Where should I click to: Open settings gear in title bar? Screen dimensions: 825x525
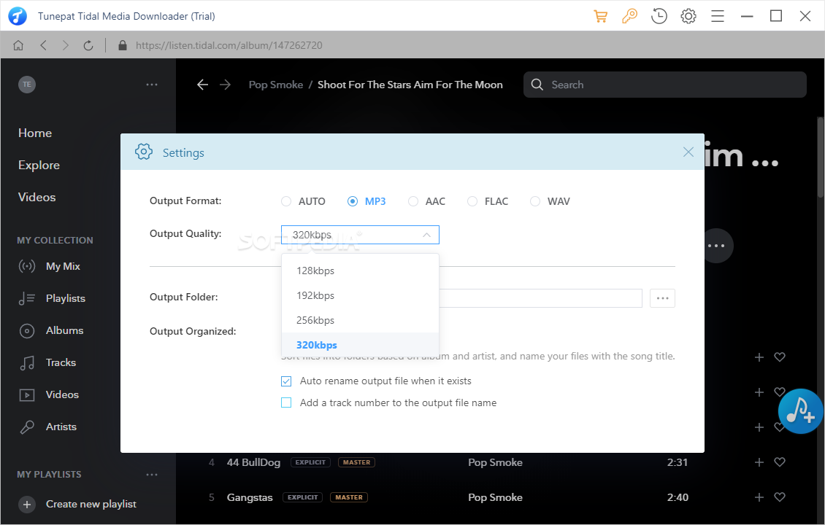(x=688, y=16)
